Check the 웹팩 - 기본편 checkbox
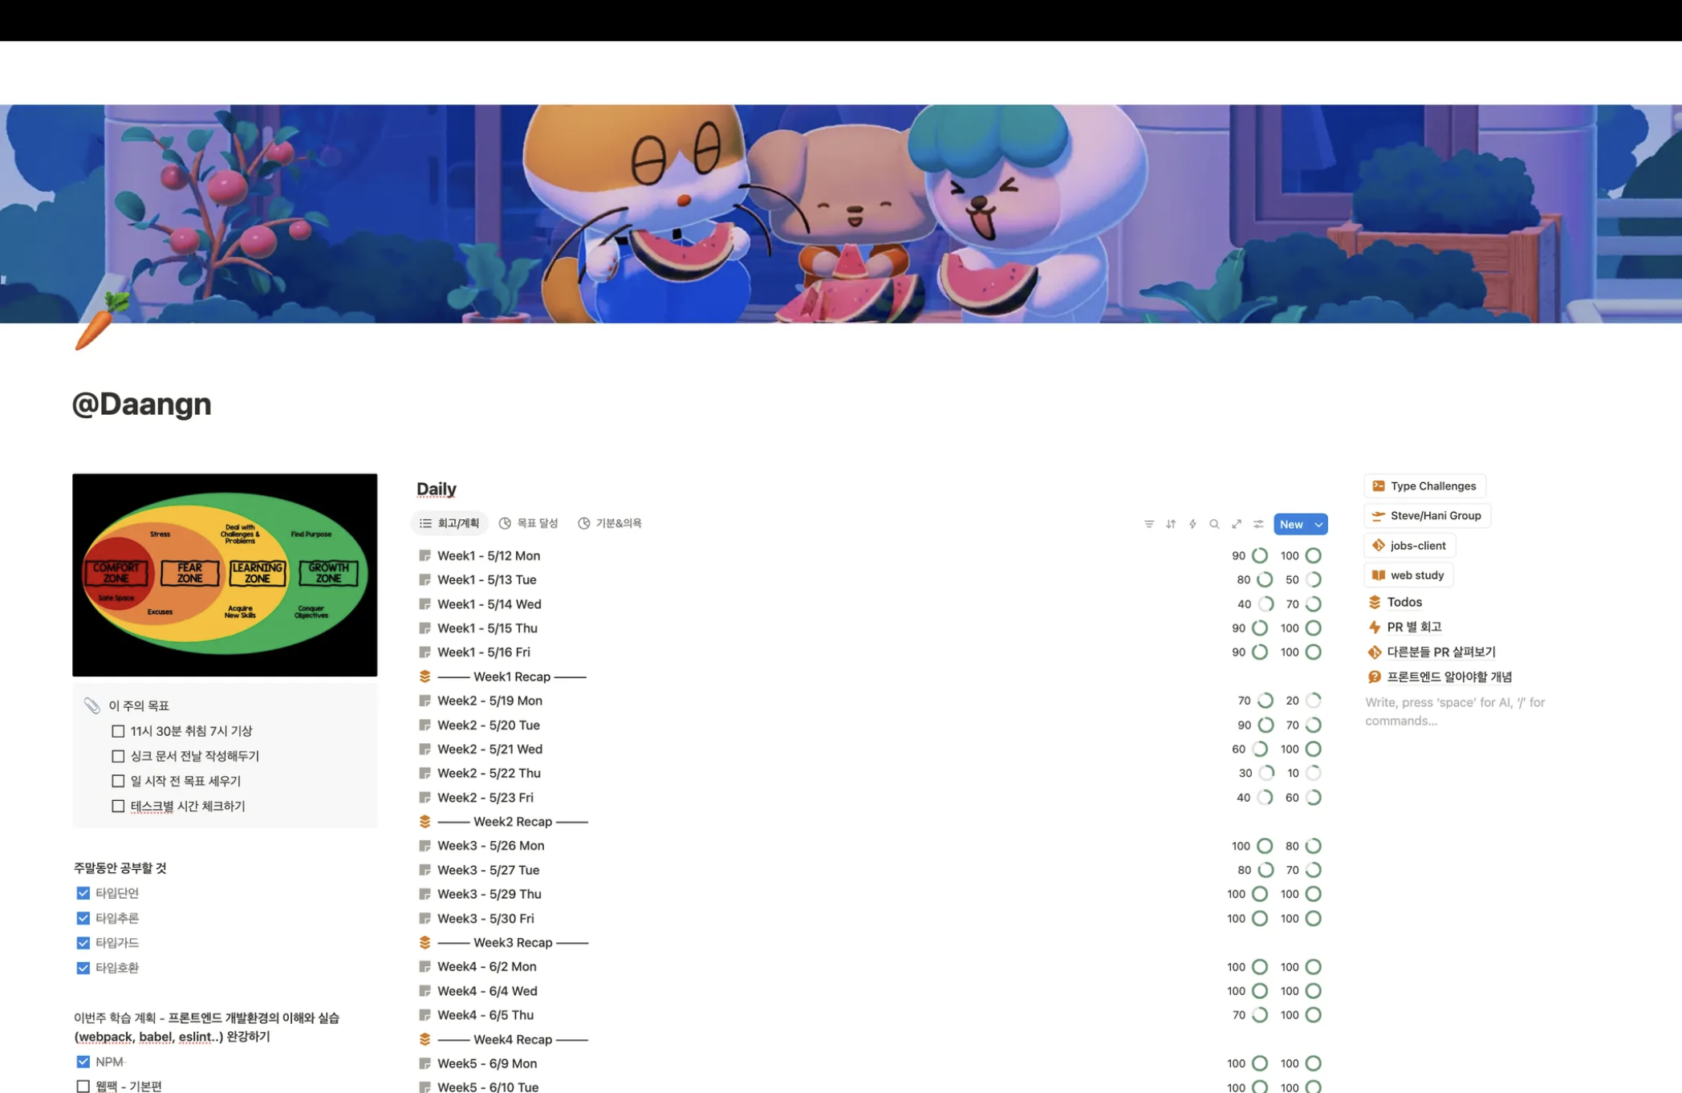This screenshot has width=1682, height=1093. pos(83,1086)
